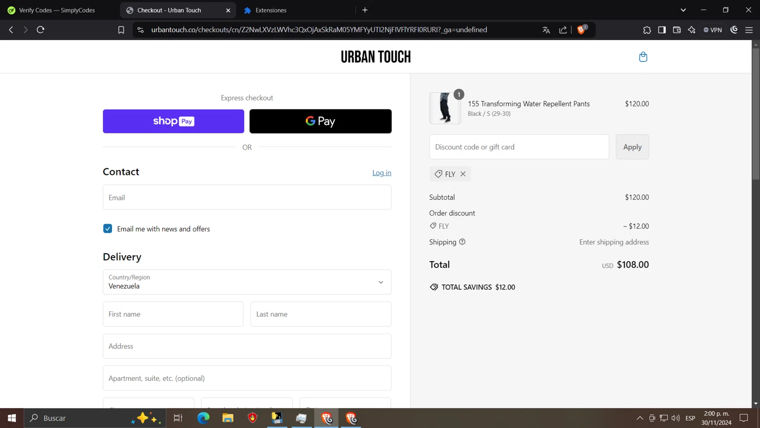Click the Water Repellent Pants product thumbnail
The width and height of the screenshot is (760, 428).
coord(445,108)
